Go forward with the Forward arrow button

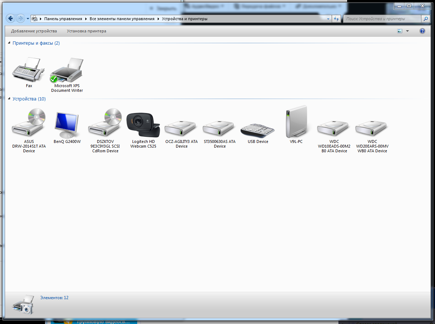(x=21, y=18)
